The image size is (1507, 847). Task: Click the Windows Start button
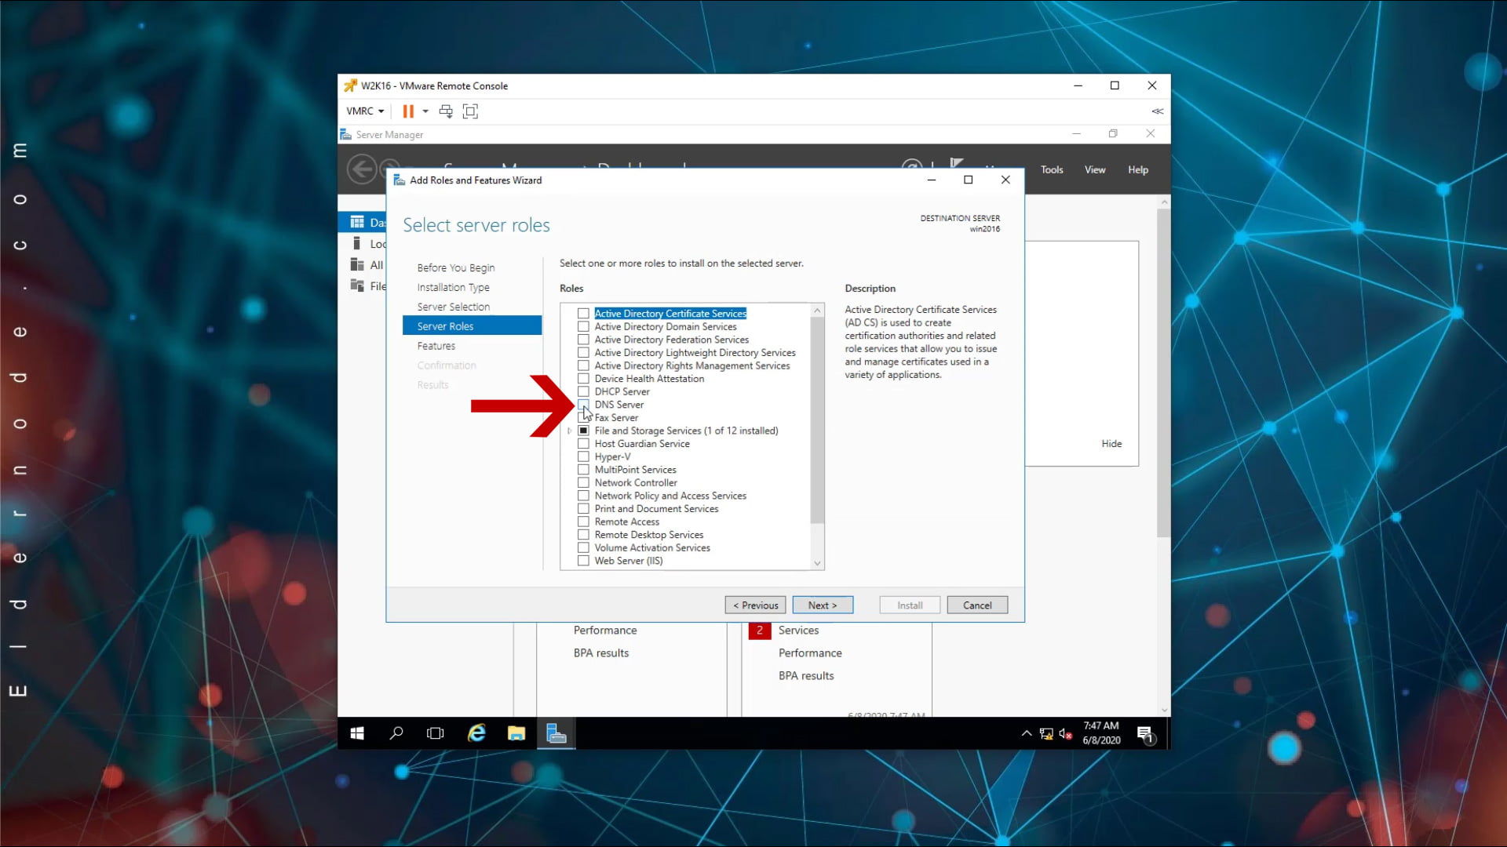pyautogui.click(x=357, y=733)
